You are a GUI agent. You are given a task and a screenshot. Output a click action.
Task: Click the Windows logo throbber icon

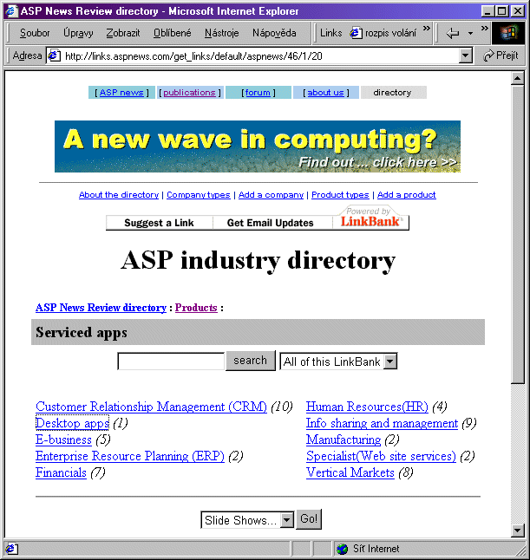508,33
